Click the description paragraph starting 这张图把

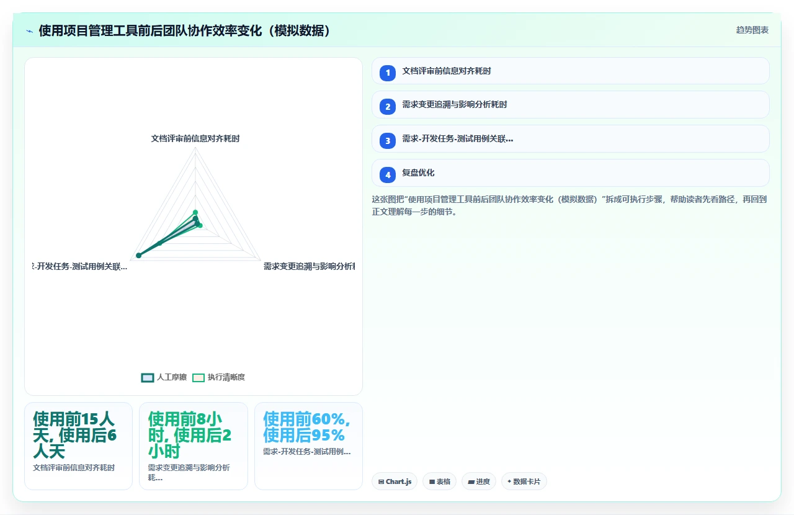coord(569,205)
